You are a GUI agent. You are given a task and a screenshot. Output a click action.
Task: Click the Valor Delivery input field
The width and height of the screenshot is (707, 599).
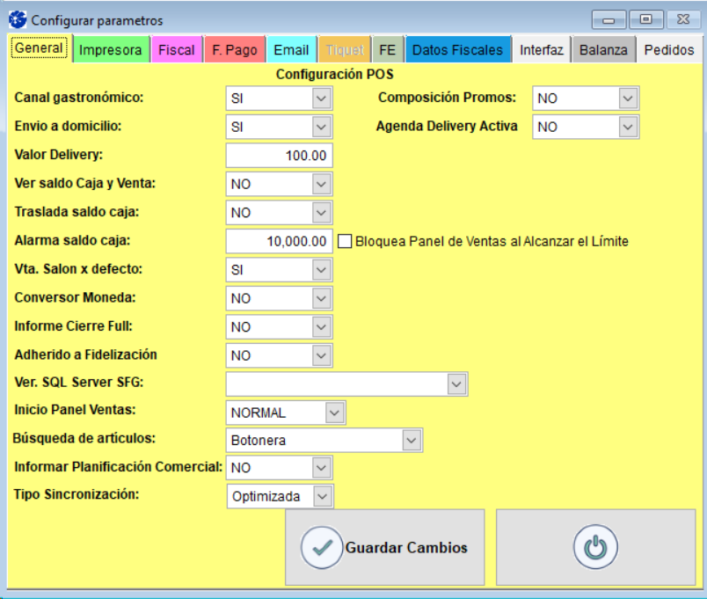click(x=279, y=156)
